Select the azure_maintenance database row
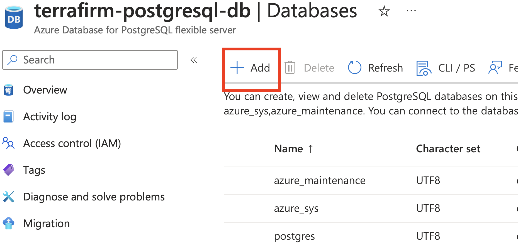This screenshot has width=518, height=250. tap(320, 181)
